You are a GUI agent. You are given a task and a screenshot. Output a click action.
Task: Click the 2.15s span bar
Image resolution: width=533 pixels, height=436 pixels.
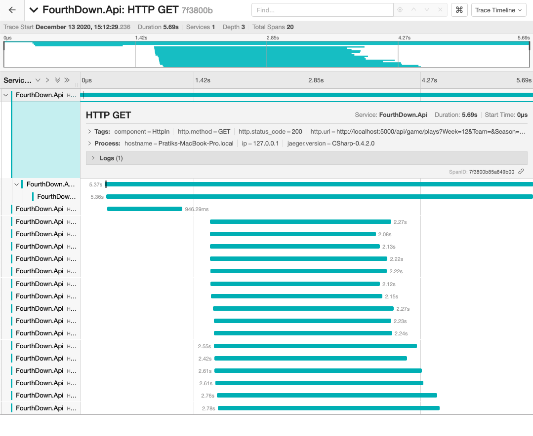point(296,296)
